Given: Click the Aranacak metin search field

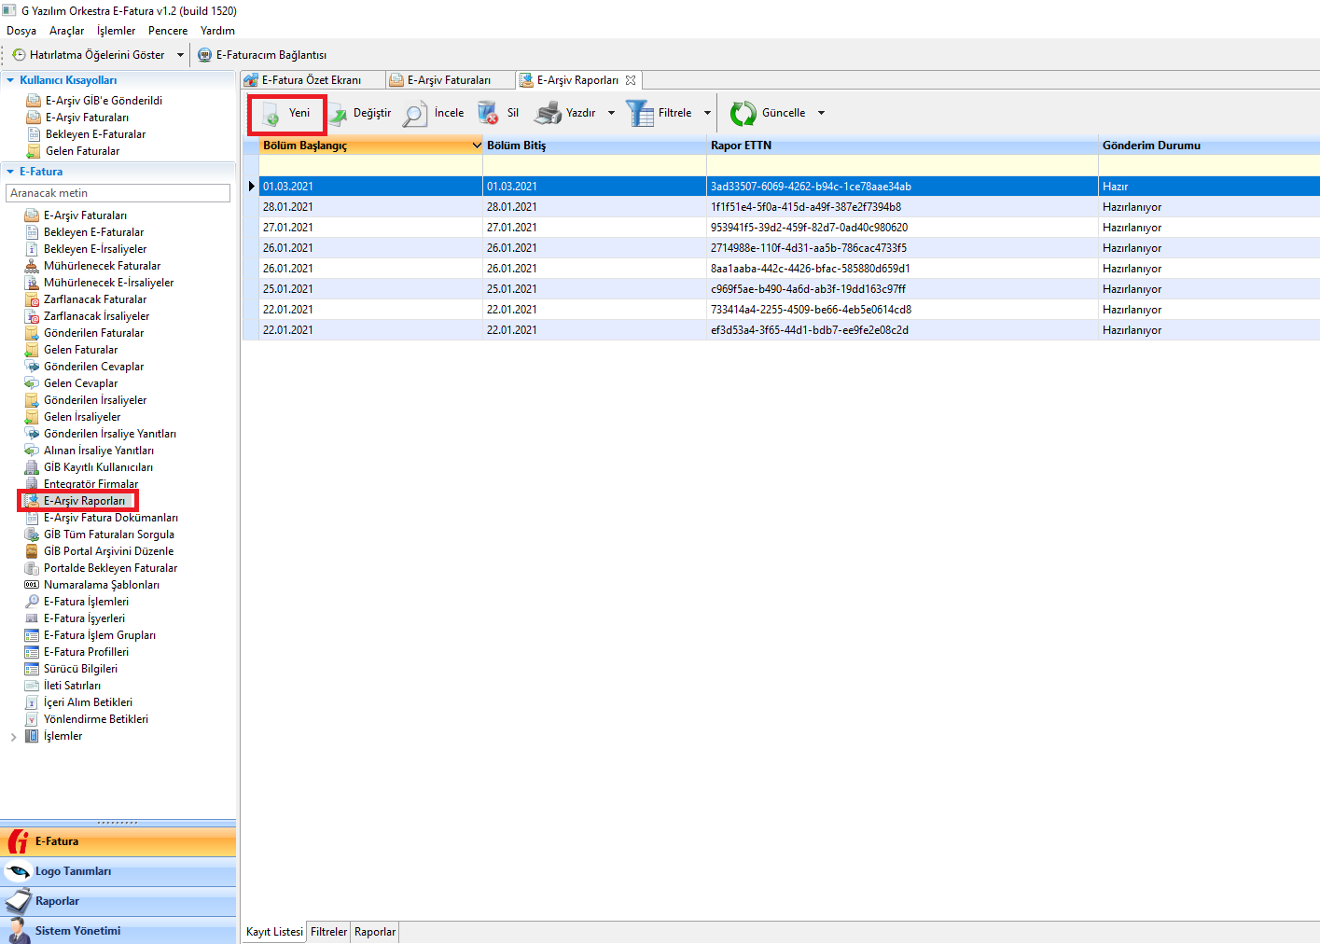Looking at the screenshot, I should tap(118, 193).
